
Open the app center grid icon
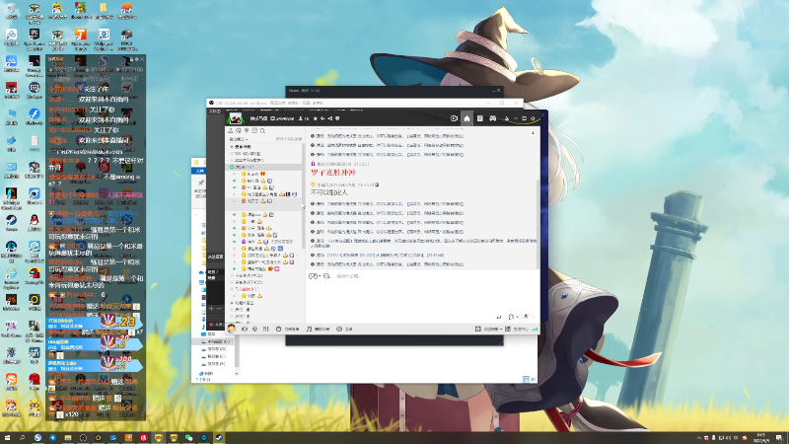pos(508,329)
